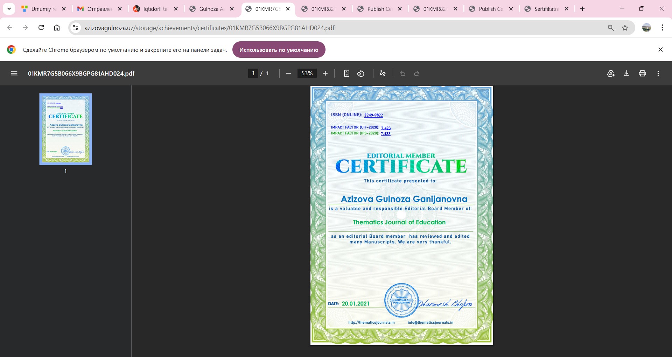The width and height of the screenshot is (672, 357).
Task: Open the browser home page
Action: [x=57, y=28]
